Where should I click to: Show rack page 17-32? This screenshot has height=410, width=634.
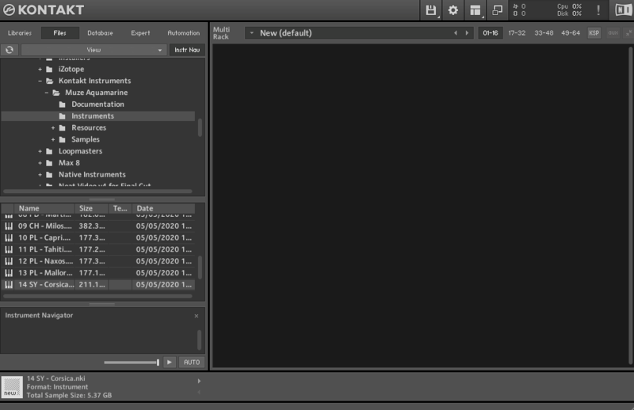517,33
